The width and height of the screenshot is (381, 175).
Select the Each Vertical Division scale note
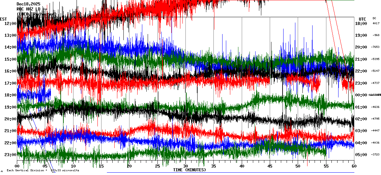pos(43,171)
